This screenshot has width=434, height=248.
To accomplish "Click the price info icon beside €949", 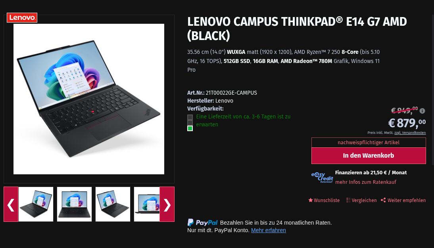I will point(422,111).
